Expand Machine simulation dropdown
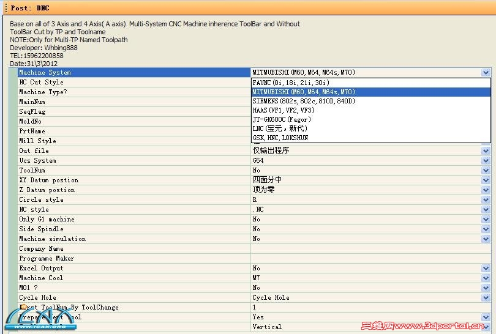This screenshot has height=334, width=496. click(x=486, y=239)
